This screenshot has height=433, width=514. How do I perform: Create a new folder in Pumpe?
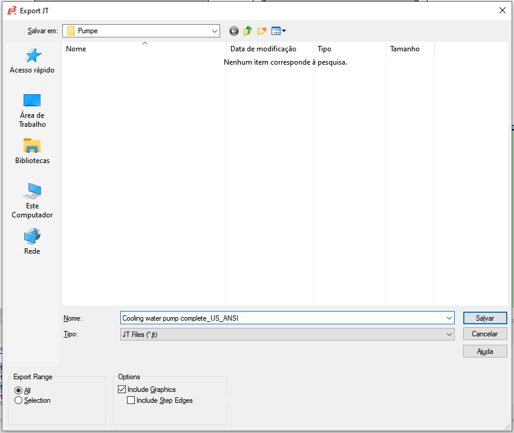pyautogui.click(x=261, y=31)
